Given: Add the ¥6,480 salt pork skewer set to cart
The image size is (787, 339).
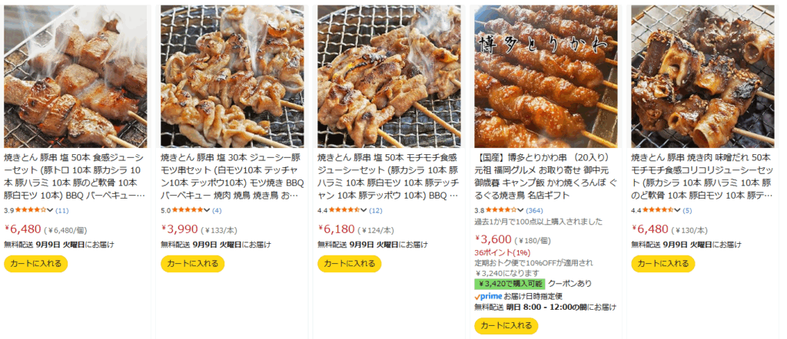Looking at the screenshot, I should tap(35, 263).
